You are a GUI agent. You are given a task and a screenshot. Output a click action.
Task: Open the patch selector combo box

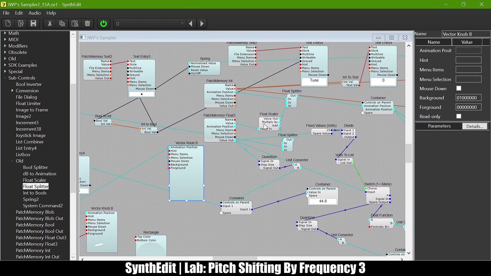pyautogui.click(x=150, y=24)
